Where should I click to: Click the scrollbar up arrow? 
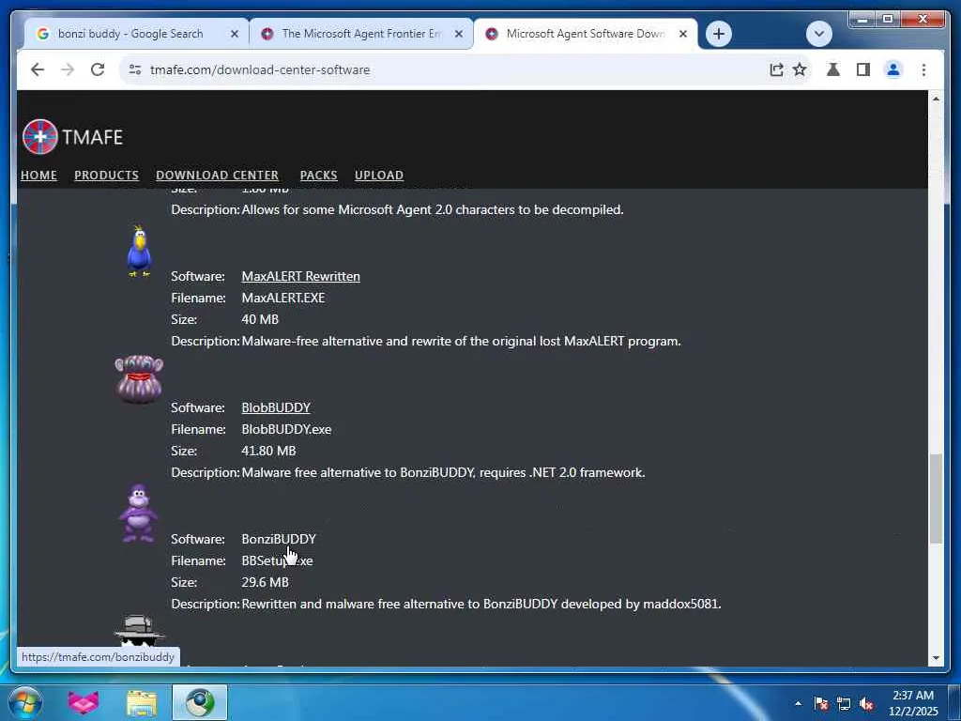936,99
